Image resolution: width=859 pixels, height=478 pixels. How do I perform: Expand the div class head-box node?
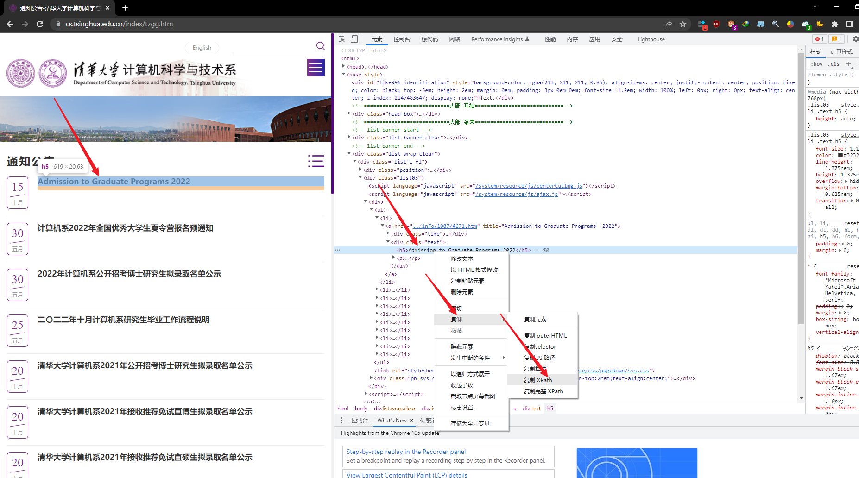coord(349,113)
